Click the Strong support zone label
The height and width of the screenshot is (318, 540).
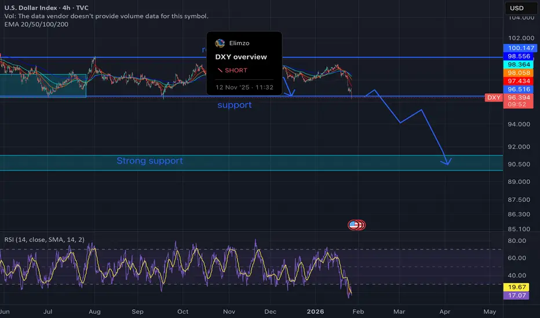pos(149,161)
